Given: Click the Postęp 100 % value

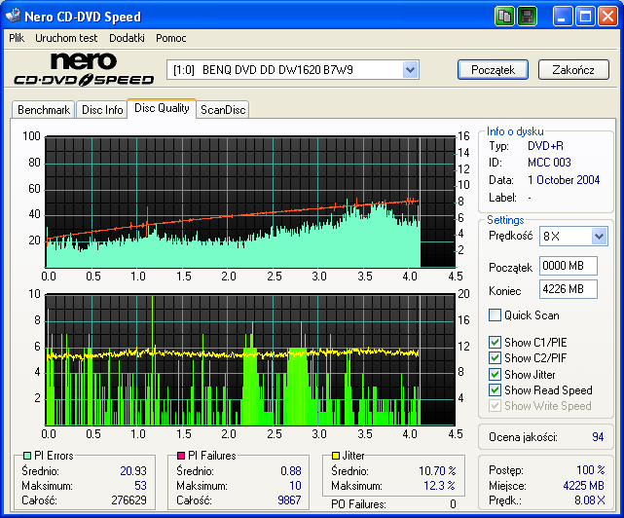Looking at the screenshot, I should pyautogui.click(x=591, y=470).
